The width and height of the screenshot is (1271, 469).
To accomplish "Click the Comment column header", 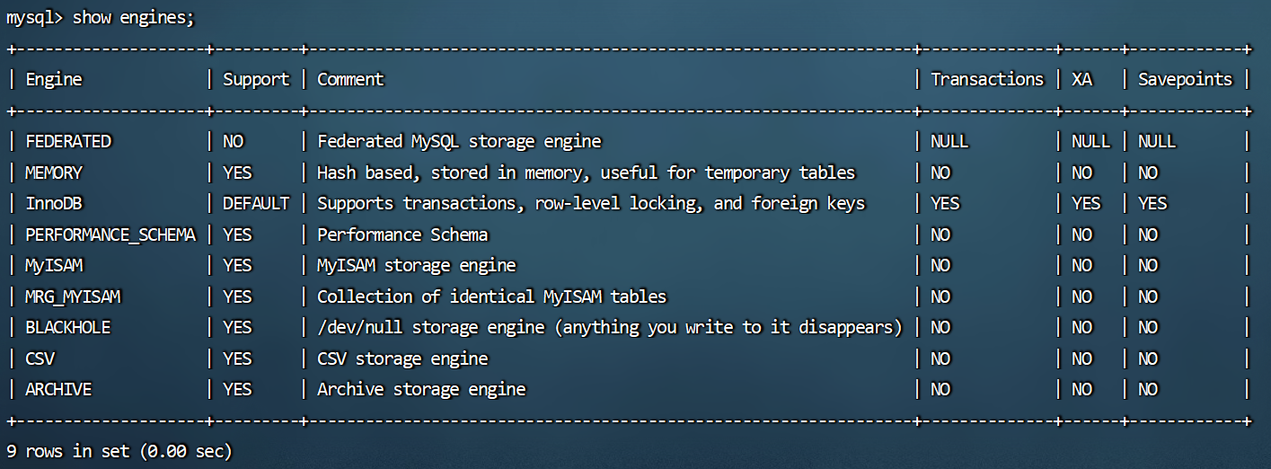I will click(x=350, y=79).
